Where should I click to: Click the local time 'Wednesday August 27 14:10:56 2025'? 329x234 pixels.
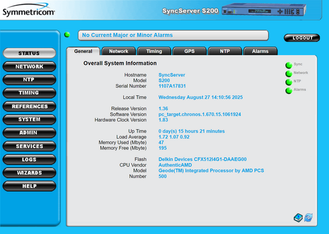[x=201, y=98]
